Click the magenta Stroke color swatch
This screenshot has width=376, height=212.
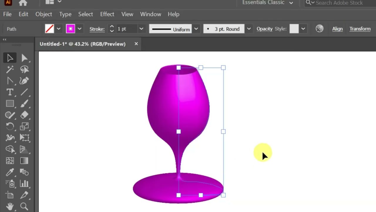point(70,29)
